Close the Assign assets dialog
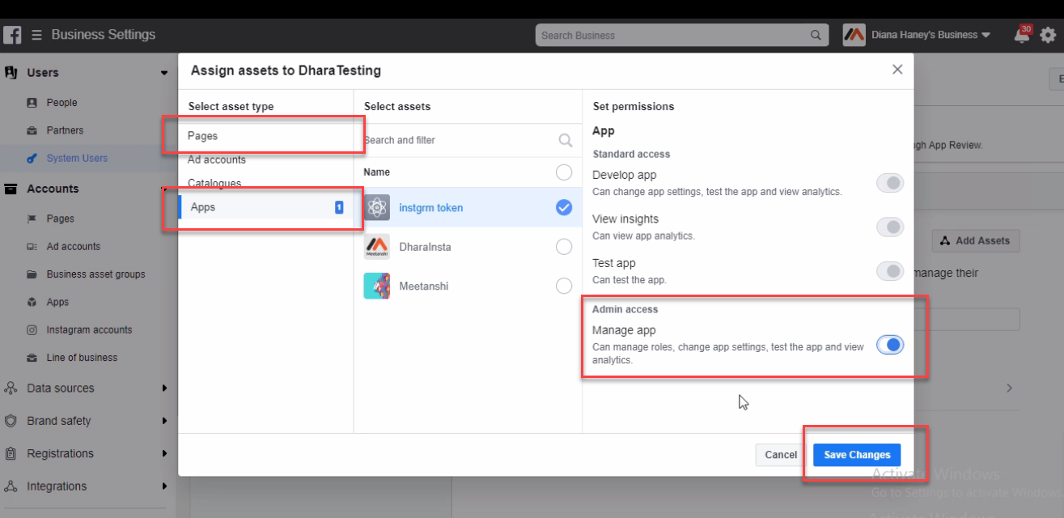 (897, 70)
